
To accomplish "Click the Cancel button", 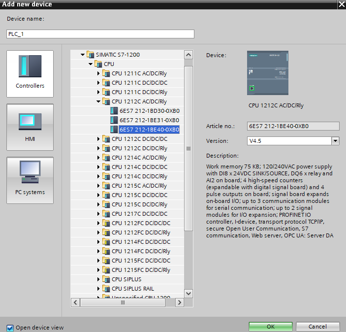I will pyautogui.click(x=317, y=327).
